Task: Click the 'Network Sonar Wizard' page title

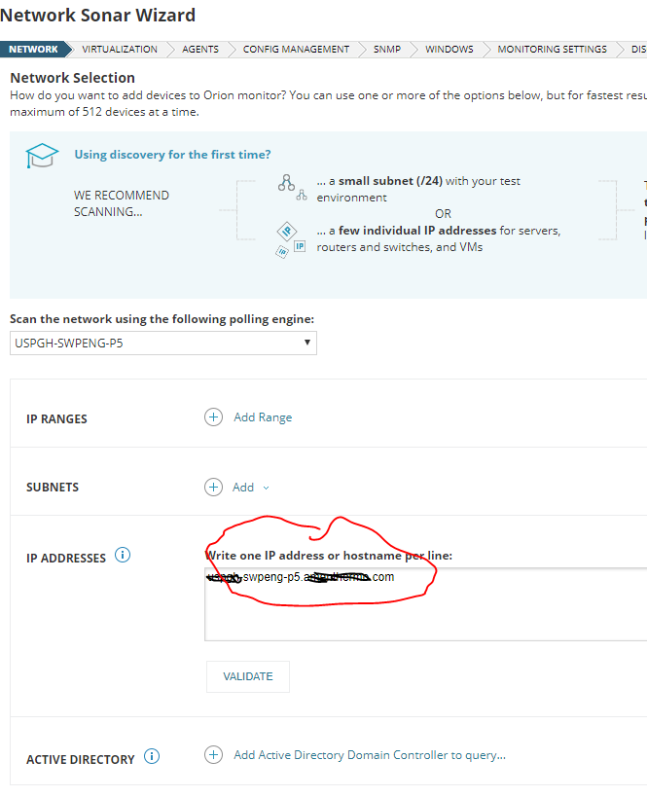Action: 97,16
